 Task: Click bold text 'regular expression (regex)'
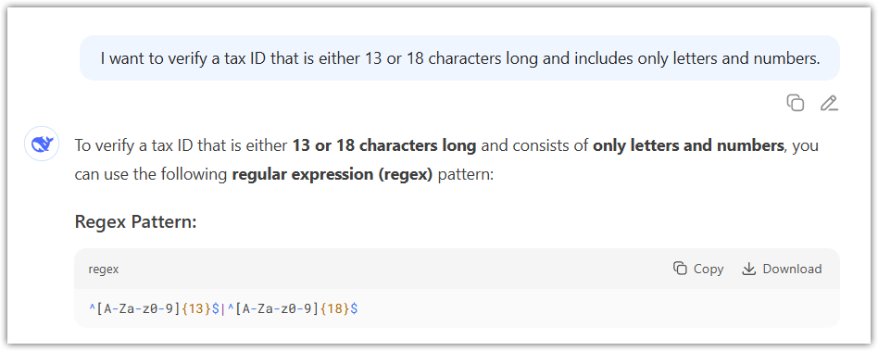[332, 175]
